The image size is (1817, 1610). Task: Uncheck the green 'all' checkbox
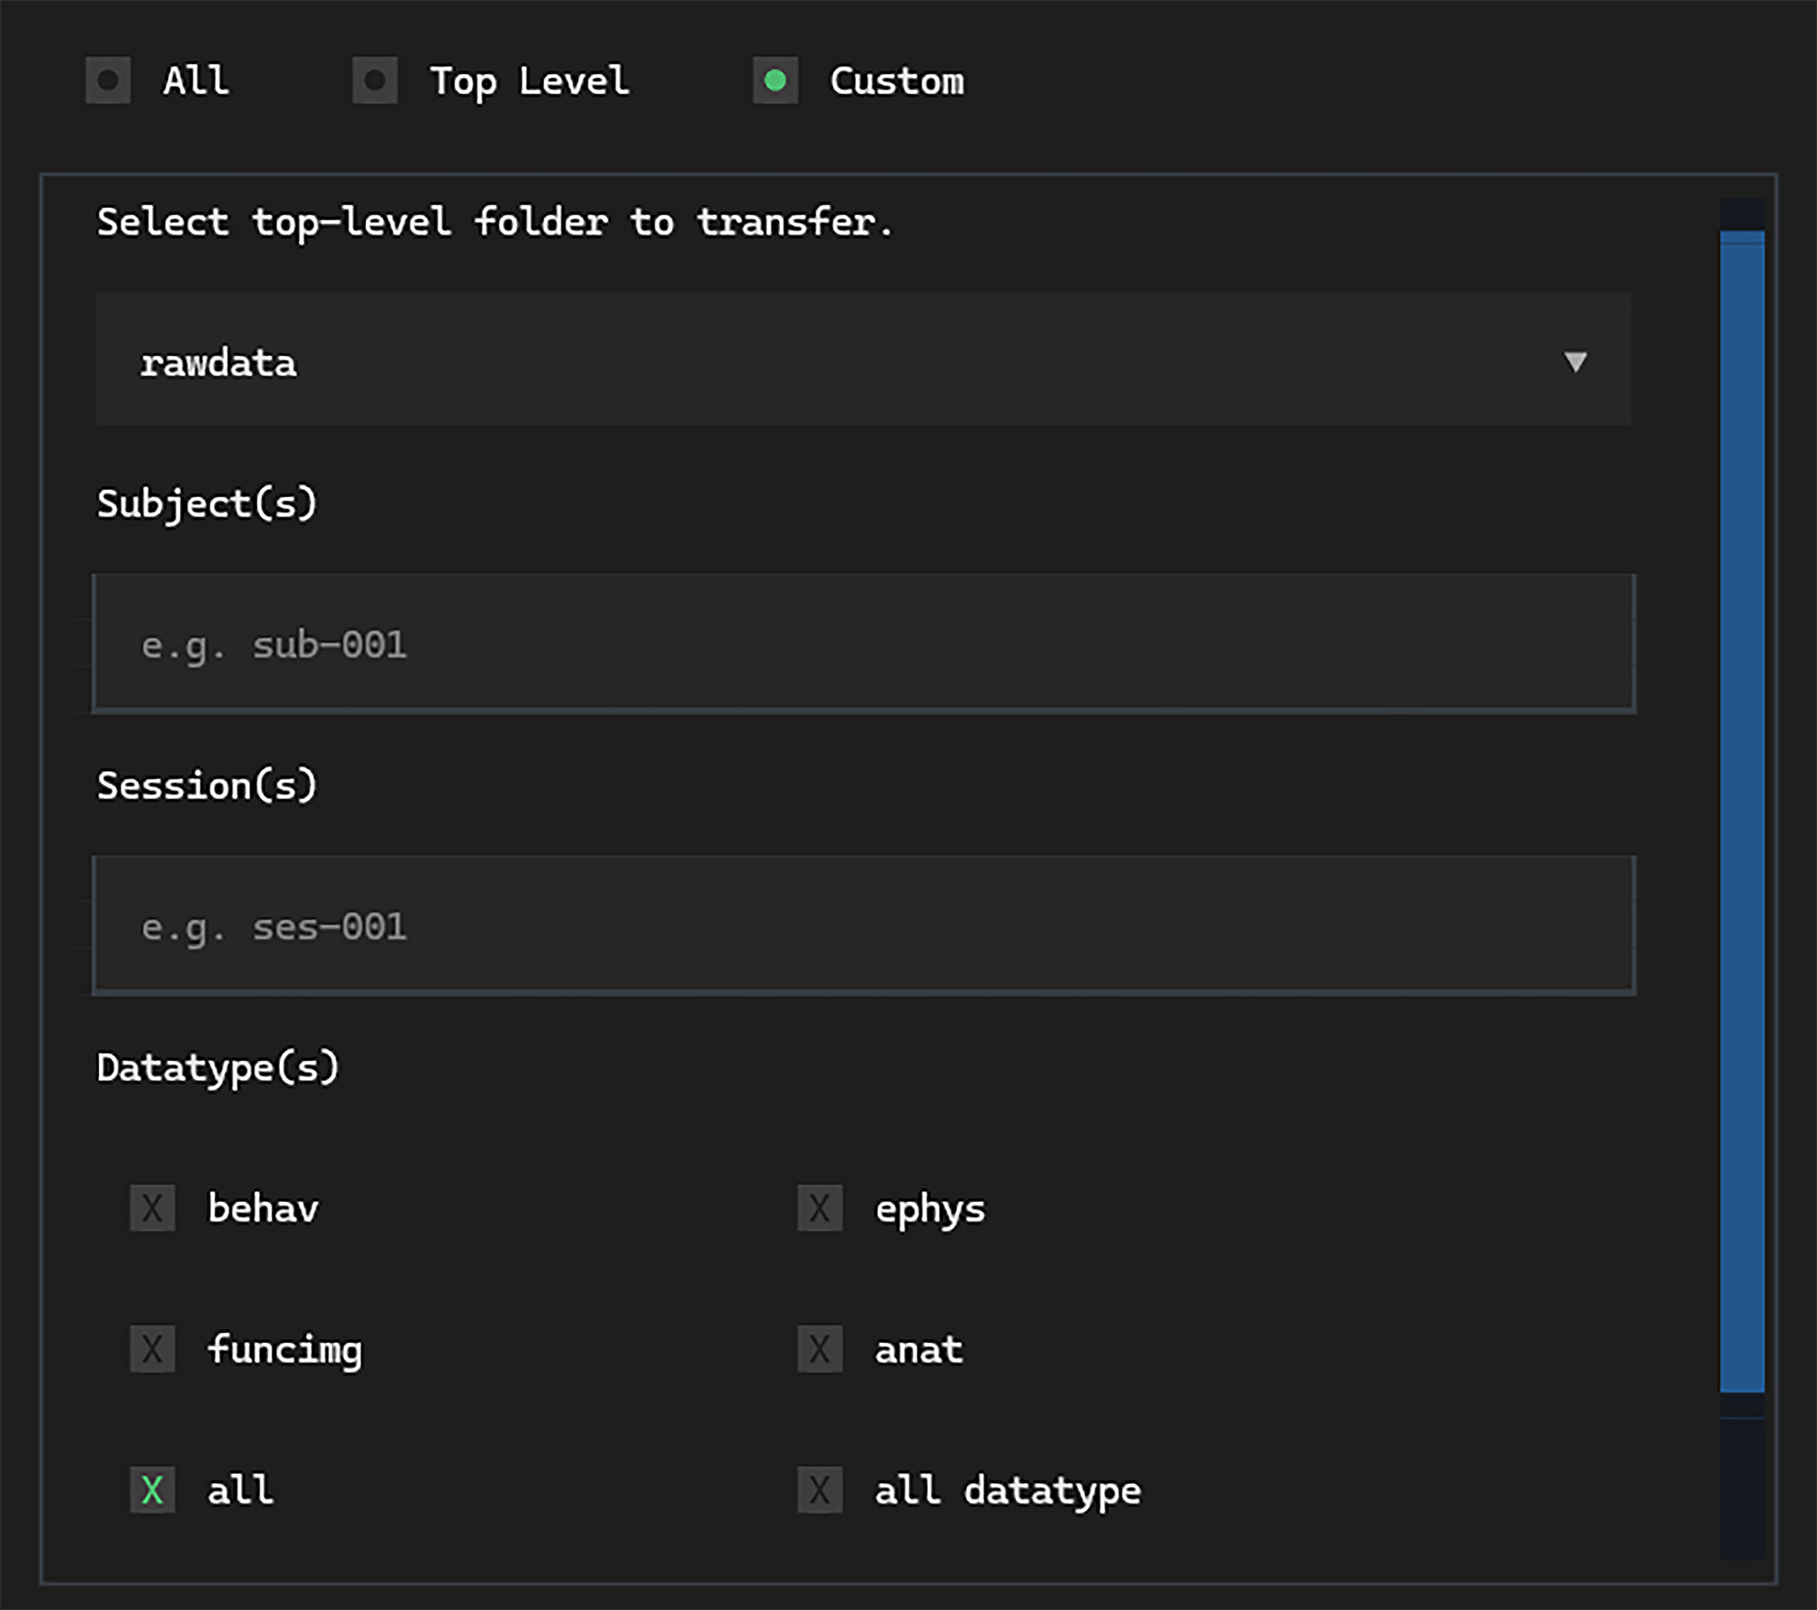coord(153,1489)
